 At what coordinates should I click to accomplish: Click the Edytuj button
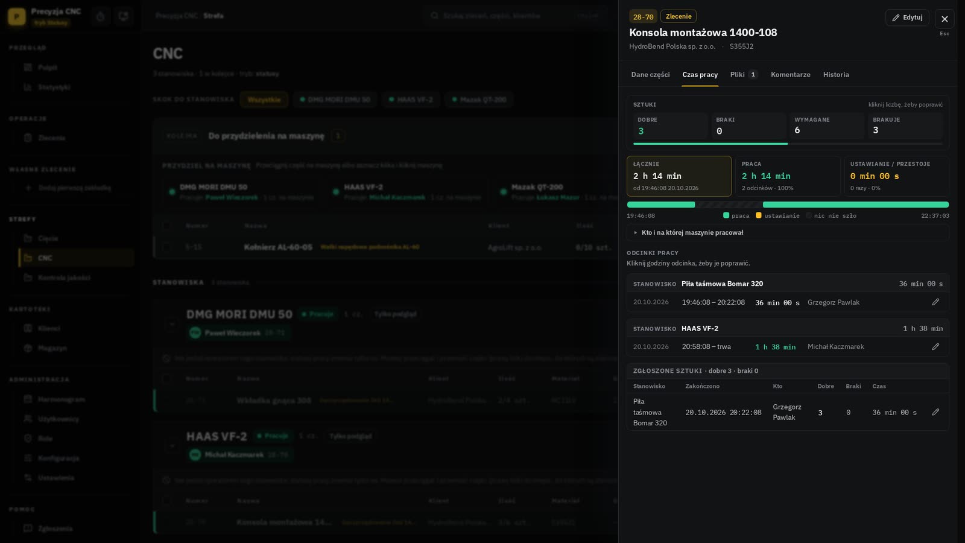907,17
